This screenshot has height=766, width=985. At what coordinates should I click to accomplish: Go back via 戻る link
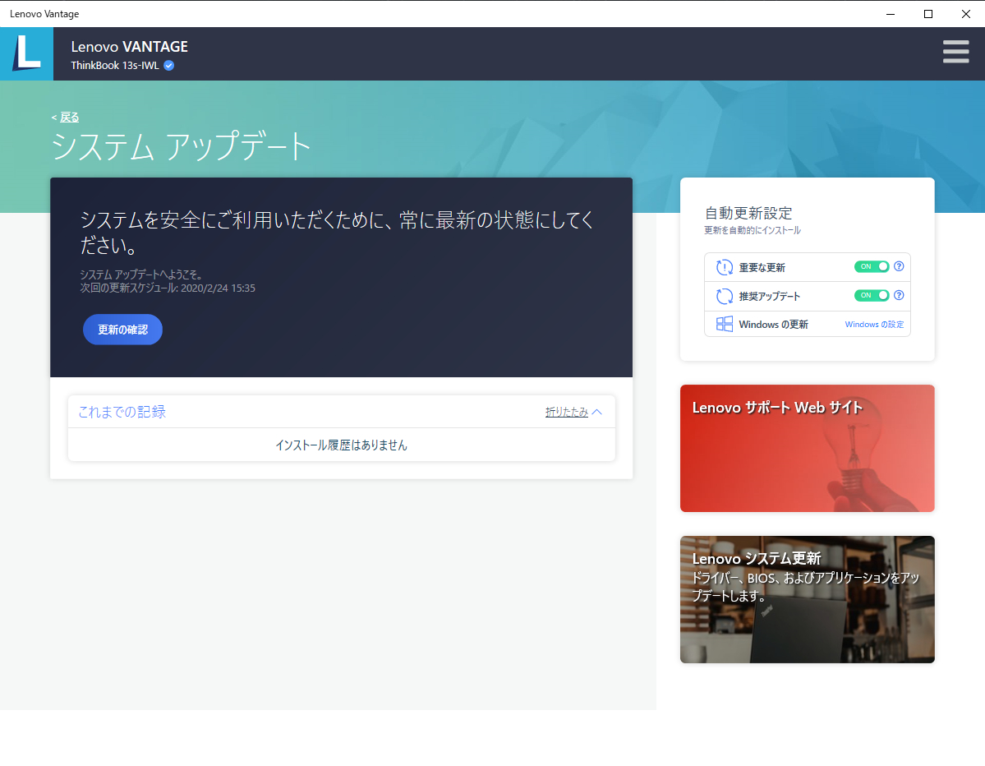point(69,118)
